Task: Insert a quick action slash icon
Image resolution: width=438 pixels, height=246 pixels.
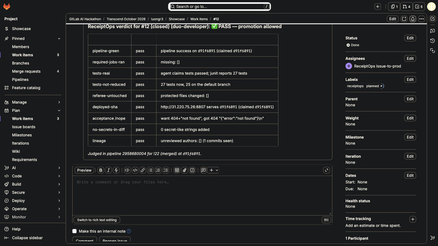Action: 192,170
